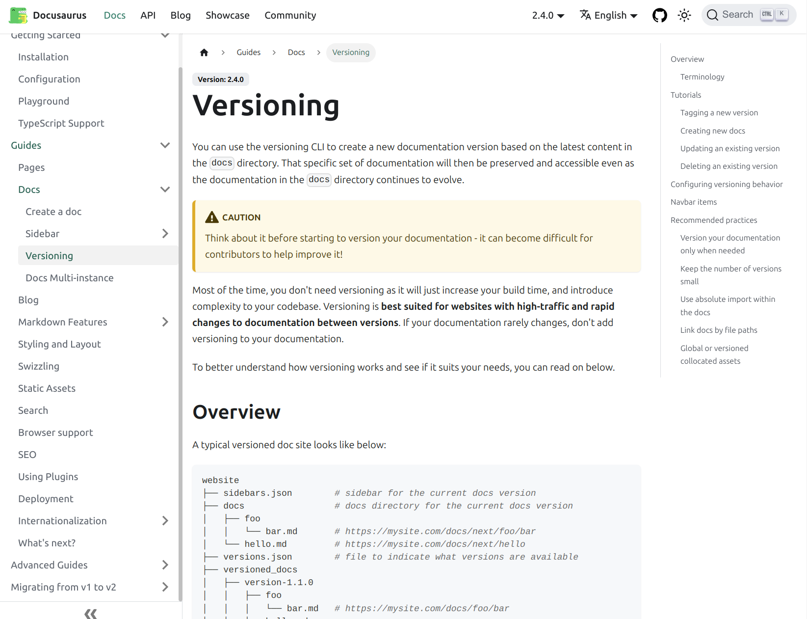Open the API navbar item
The width and height of the screenshot is (807, 619).
(x=148, y=15)
